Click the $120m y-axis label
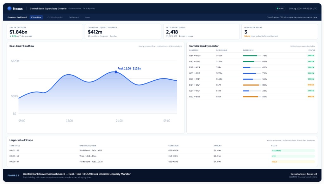This screenshot has width=324, height=184. (15, 61)
